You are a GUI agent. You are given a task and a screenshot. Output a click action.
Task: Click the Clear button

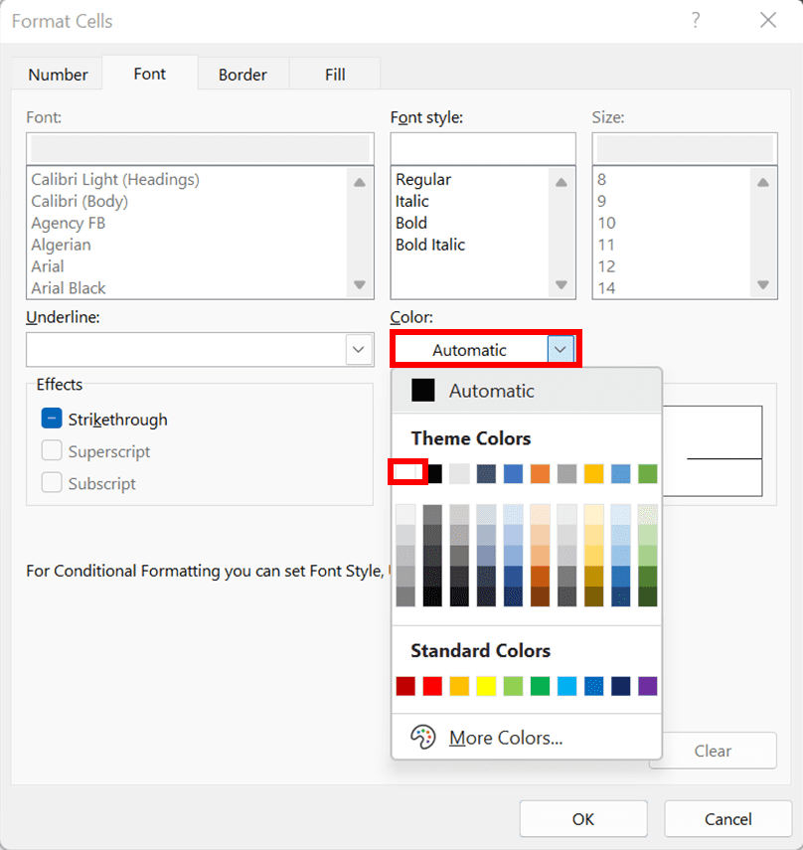click(713, 751)
